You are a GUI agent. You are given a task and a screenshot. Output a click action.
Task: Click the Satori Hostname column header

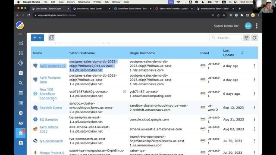82,53
